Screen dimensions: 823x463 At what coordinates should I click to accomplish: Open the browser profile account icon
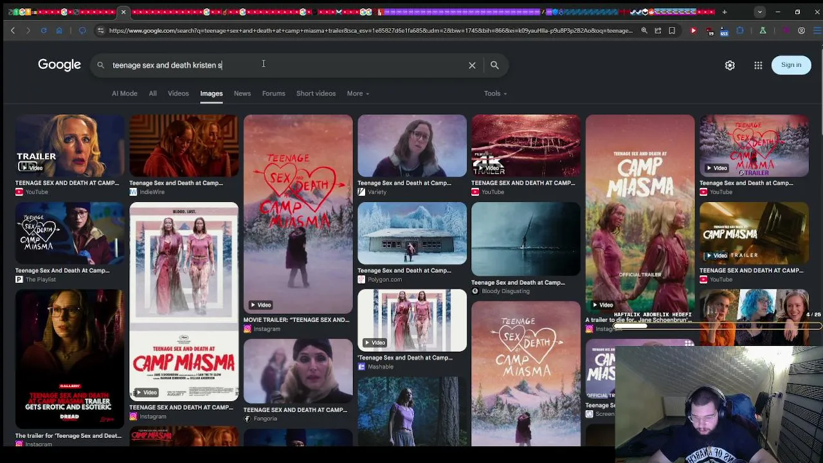(x=801, y=30)
